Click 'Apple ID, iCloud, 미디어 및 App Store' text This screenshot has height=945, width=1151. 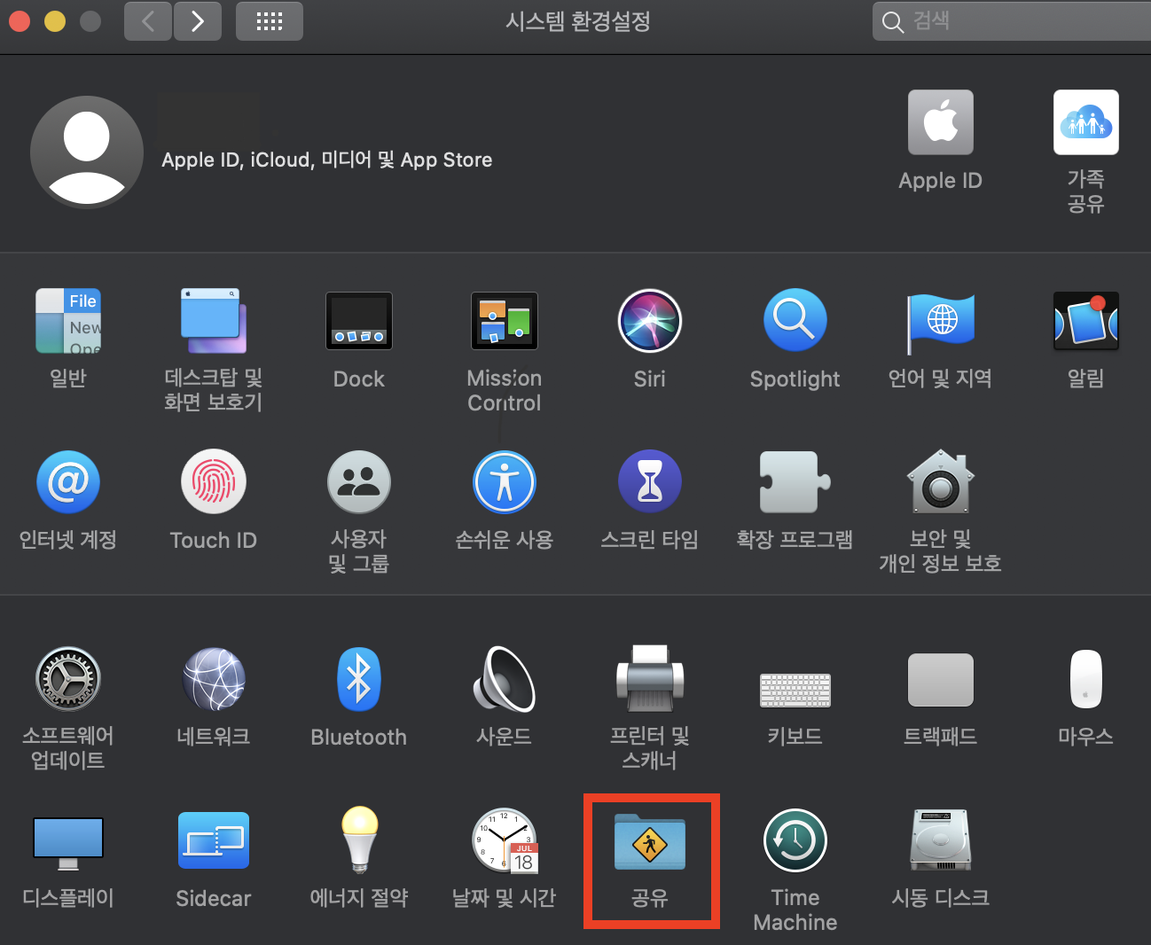click(327, 160)
